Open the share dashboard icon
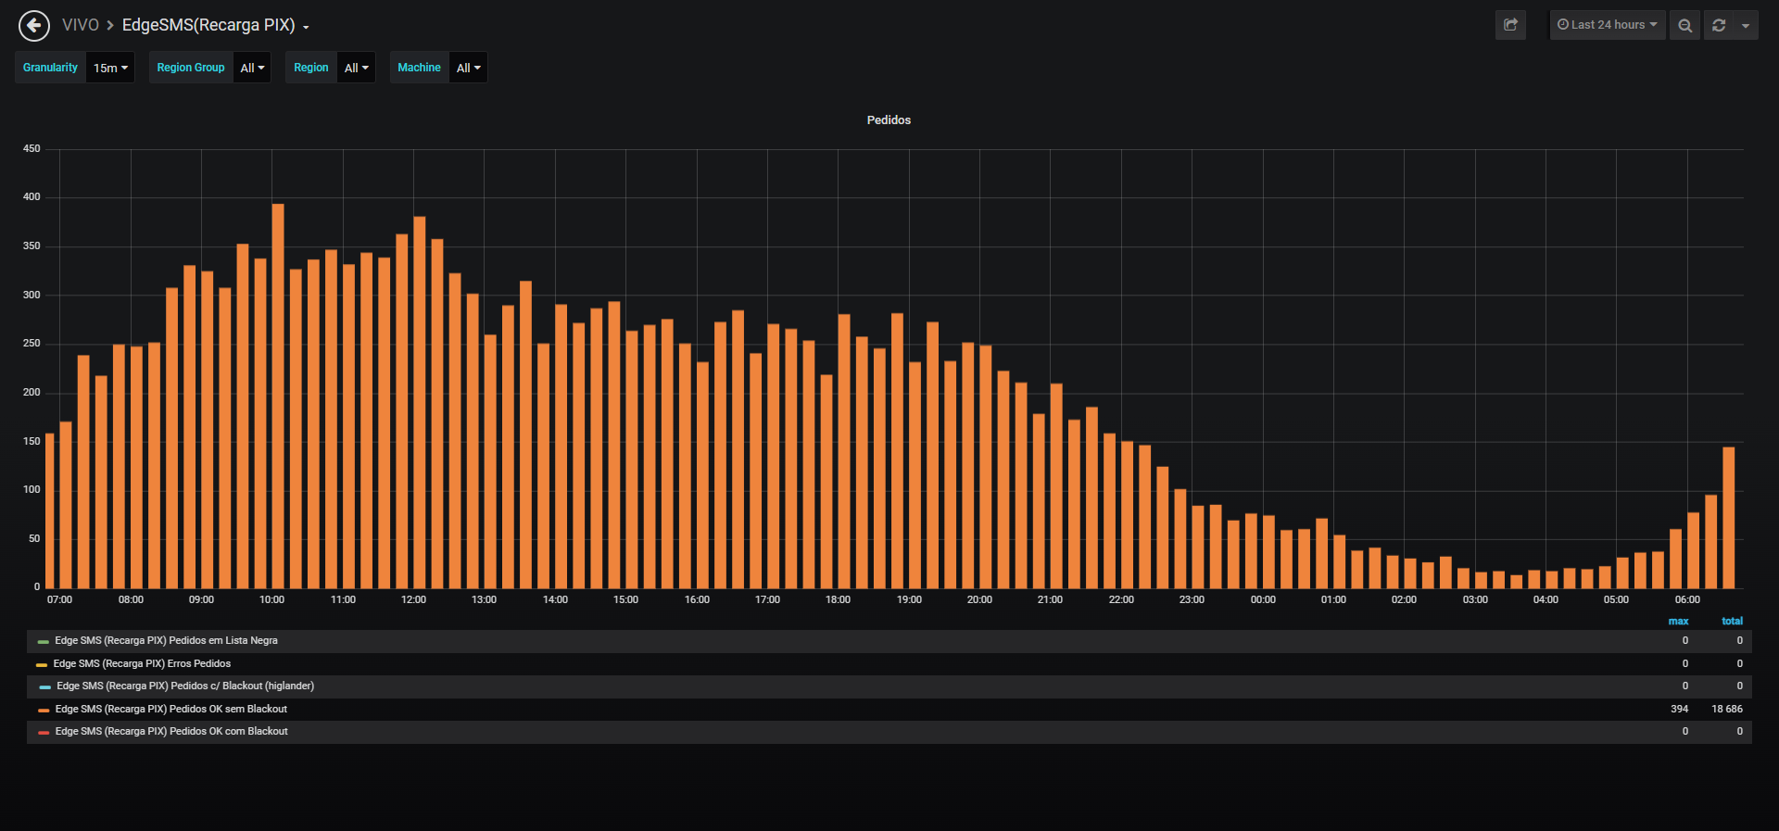 point(1510,25)
